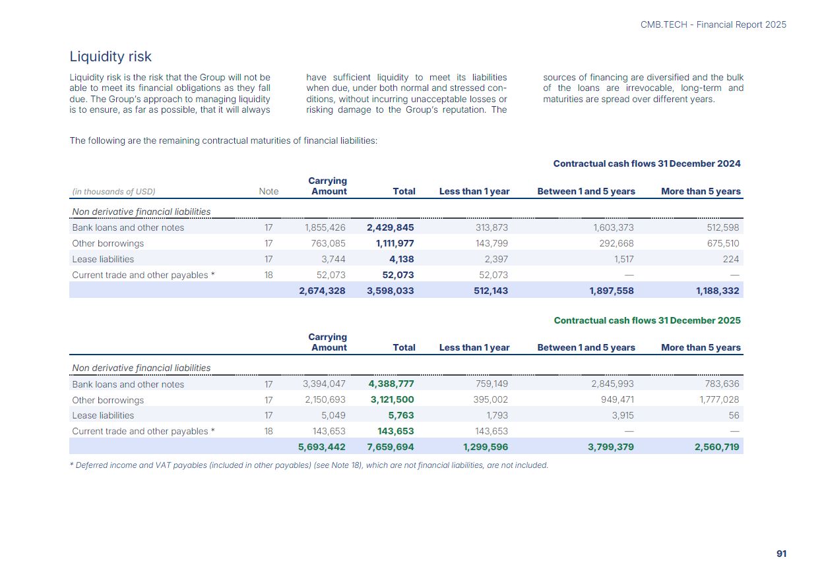Image resolution: width=824 pixels, height=576 pixels.
Task: Click the sentence introducing remaining contractual maturities
Action: tap(223, 140)
